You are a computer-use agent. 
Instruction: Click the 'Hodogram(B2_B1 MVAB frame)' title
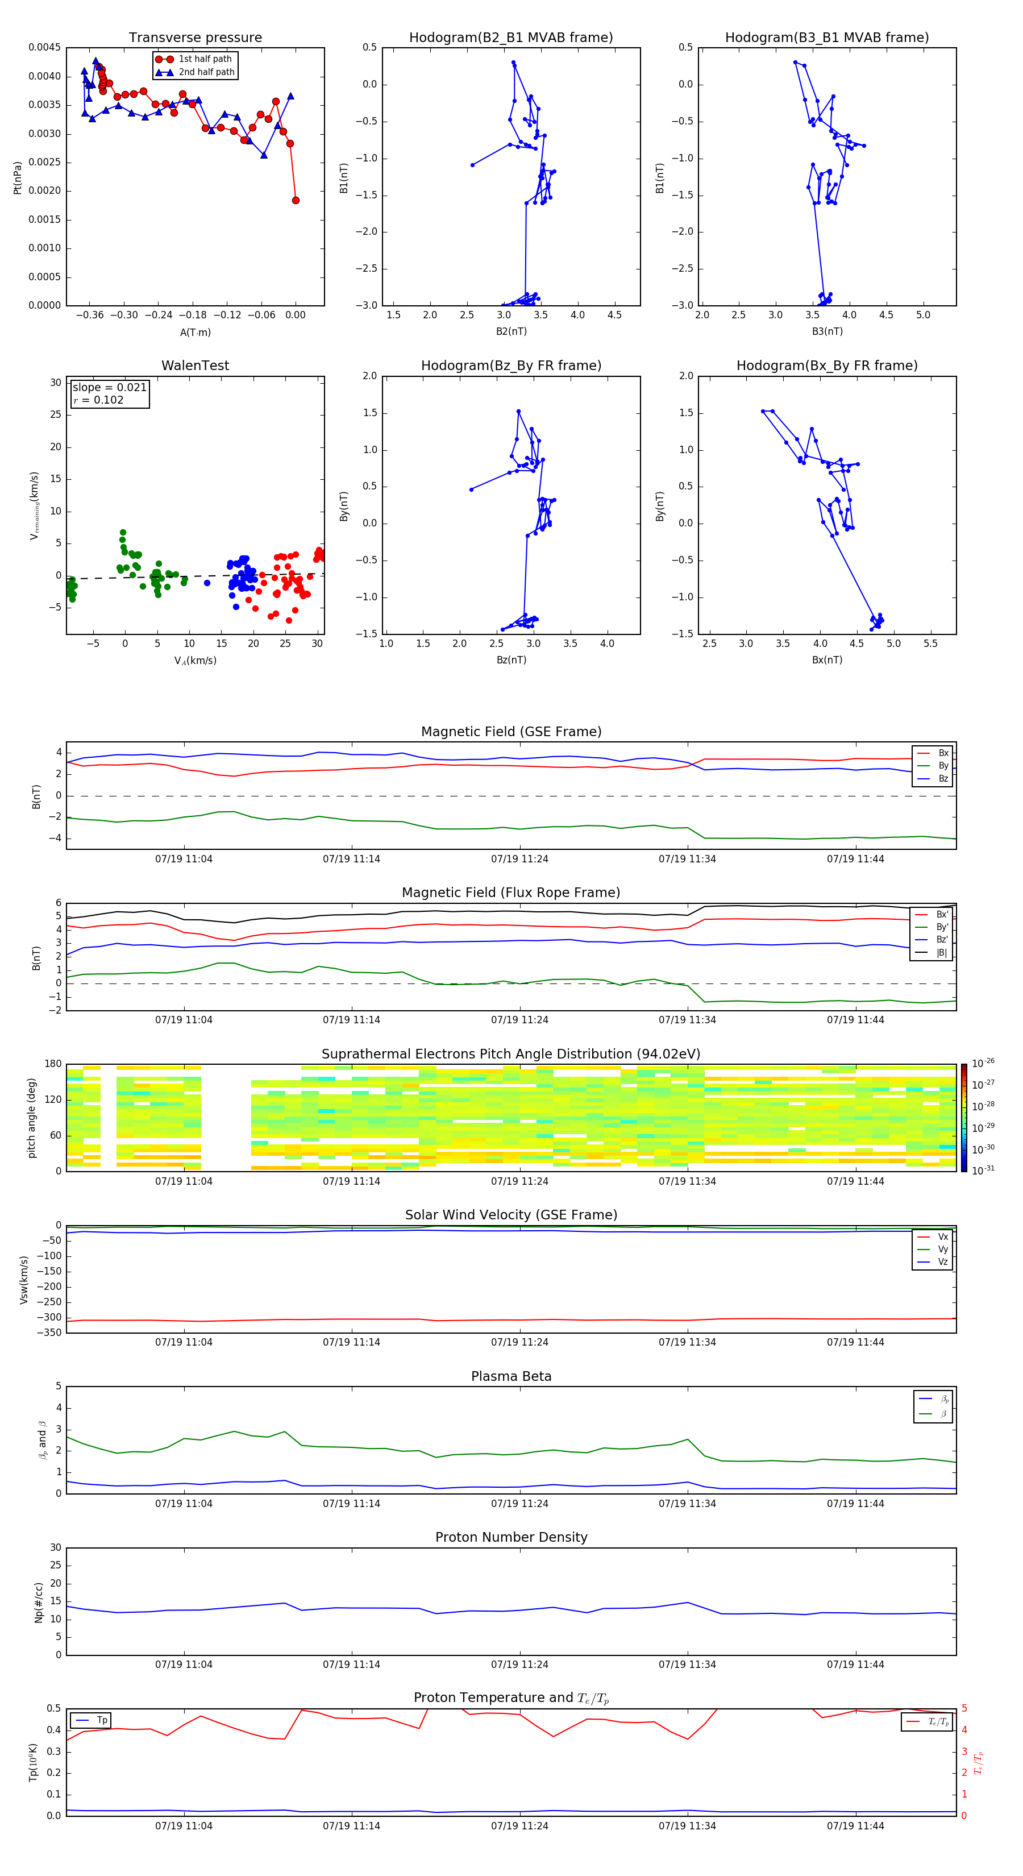click(x=511, y=38)
